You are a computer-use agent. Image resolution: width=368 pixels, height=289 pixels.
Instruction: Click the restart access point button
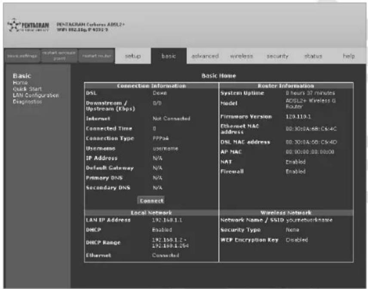pyautogui.click(x=59, y=56)
